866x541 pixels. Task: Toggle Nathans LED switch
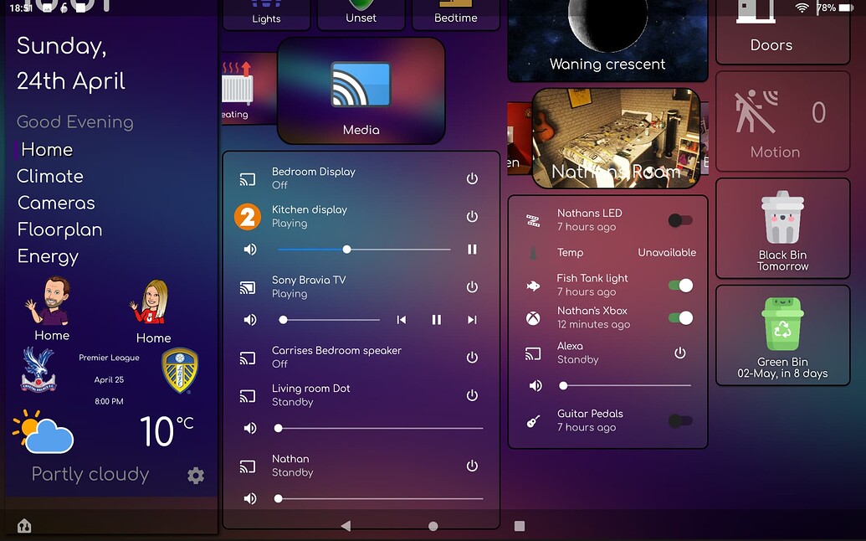click(x=680, y=220)
